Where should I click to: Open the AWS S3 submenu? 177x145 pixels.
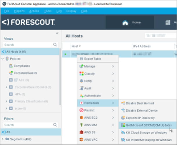pyautogui.click(x=98, y=132)
